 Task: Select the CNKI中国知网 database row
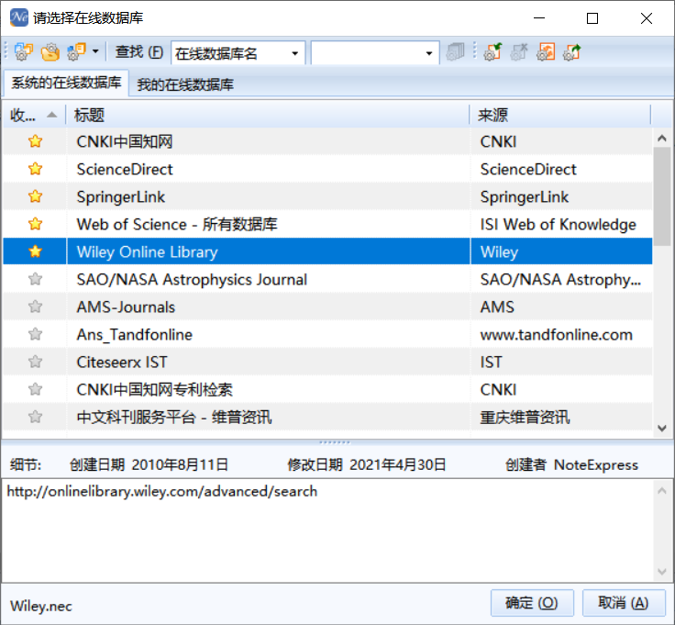327,141
